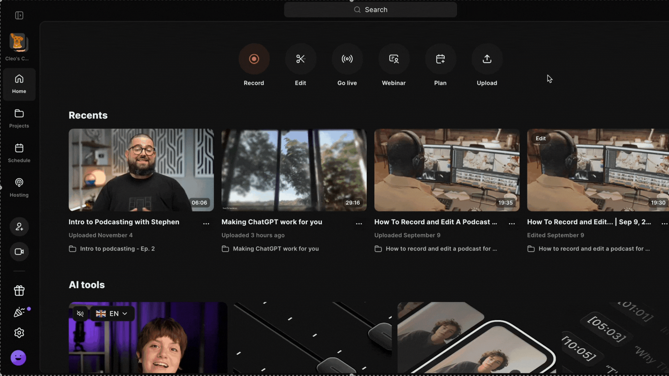The height and width of the screenshot is (376, 669).
Task: Open folder link Intro to podcasting - Ep. 2
Action: tap(117, 249)
